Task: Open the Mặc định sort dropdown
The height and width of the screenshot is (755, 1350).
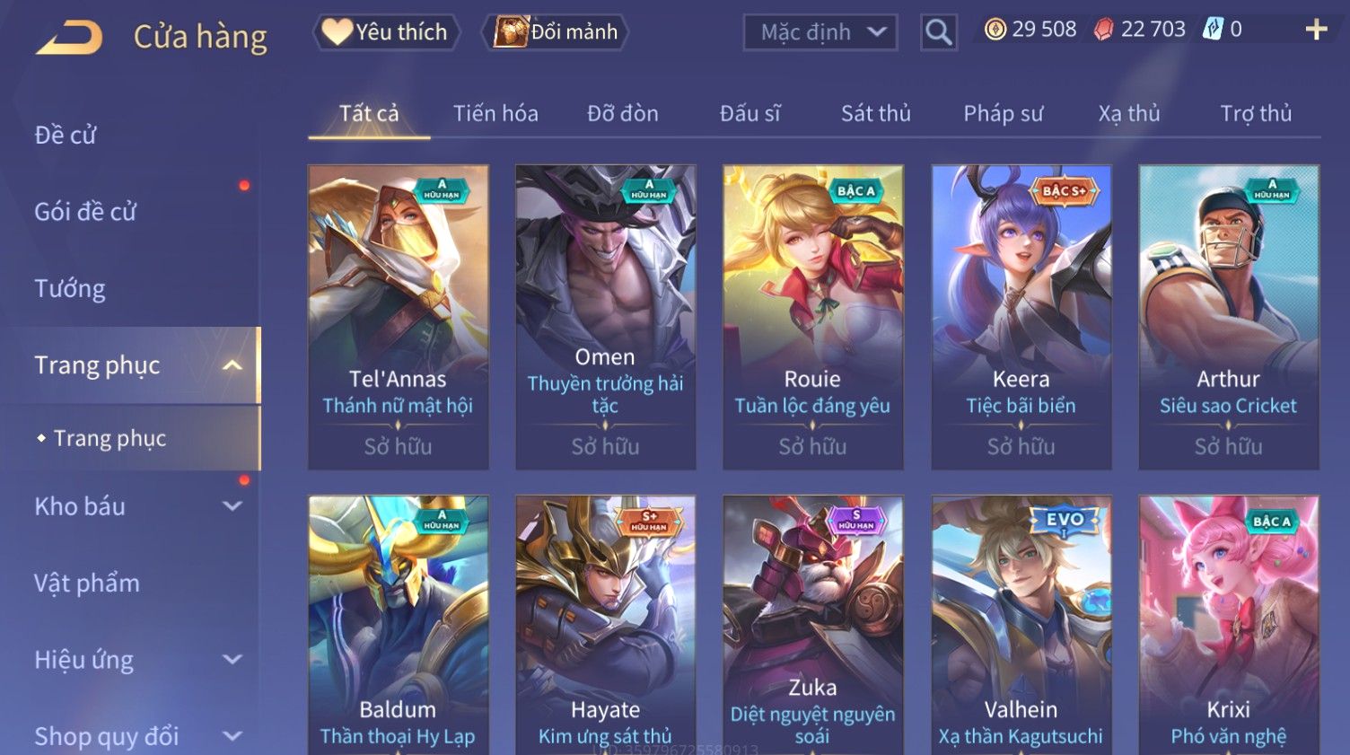Action: click(820, 32)
